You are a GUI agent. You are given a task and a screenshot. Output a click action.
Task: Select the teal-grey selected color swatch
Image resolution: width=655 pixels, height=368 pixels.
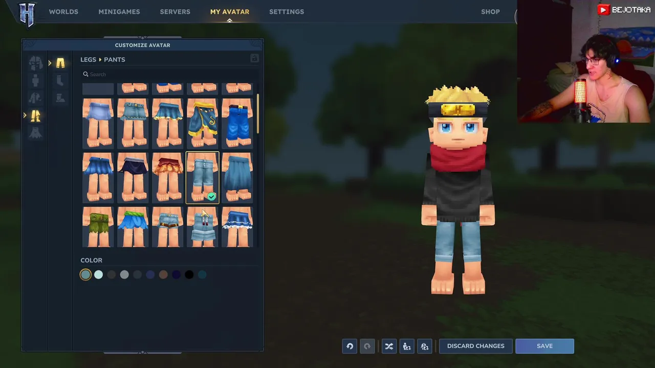85,274
